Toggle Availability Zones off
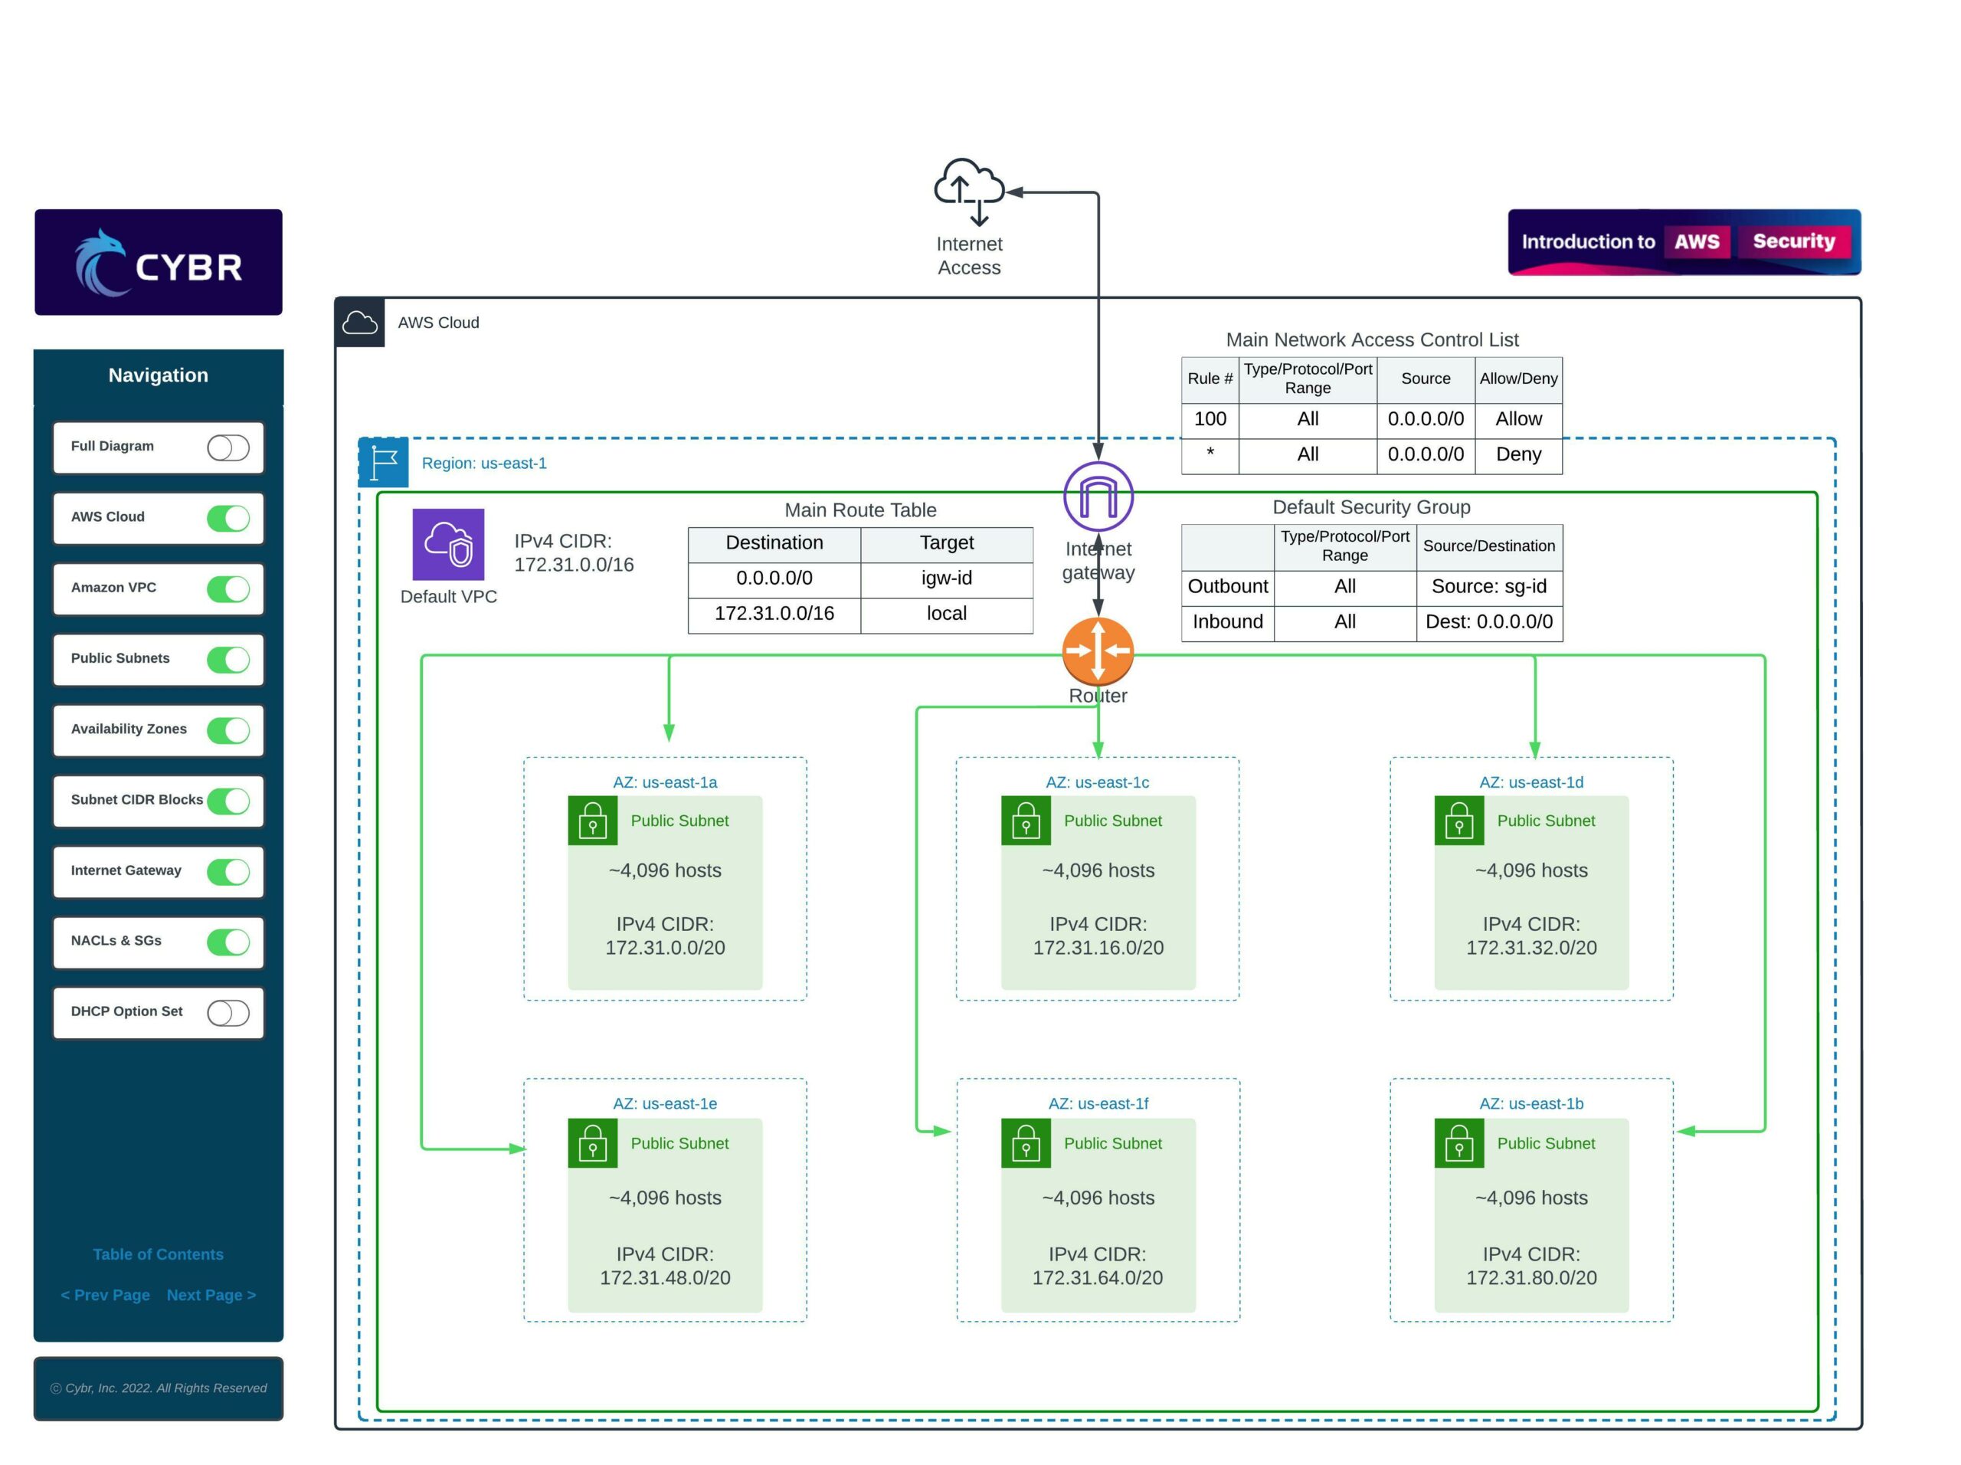The width and height of the screenshot is (1961, 1465). tap(228, 730)
